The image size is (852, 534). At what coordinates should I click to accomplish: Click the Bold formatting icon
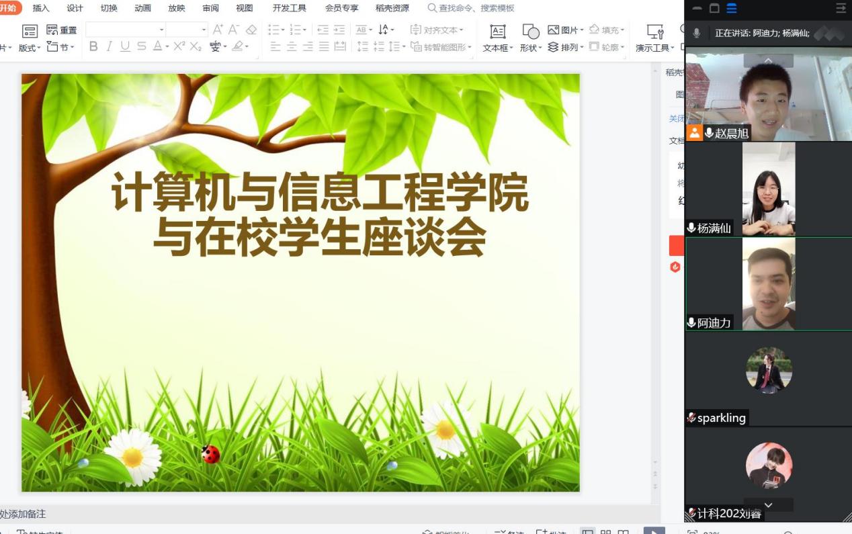(93, 46)
